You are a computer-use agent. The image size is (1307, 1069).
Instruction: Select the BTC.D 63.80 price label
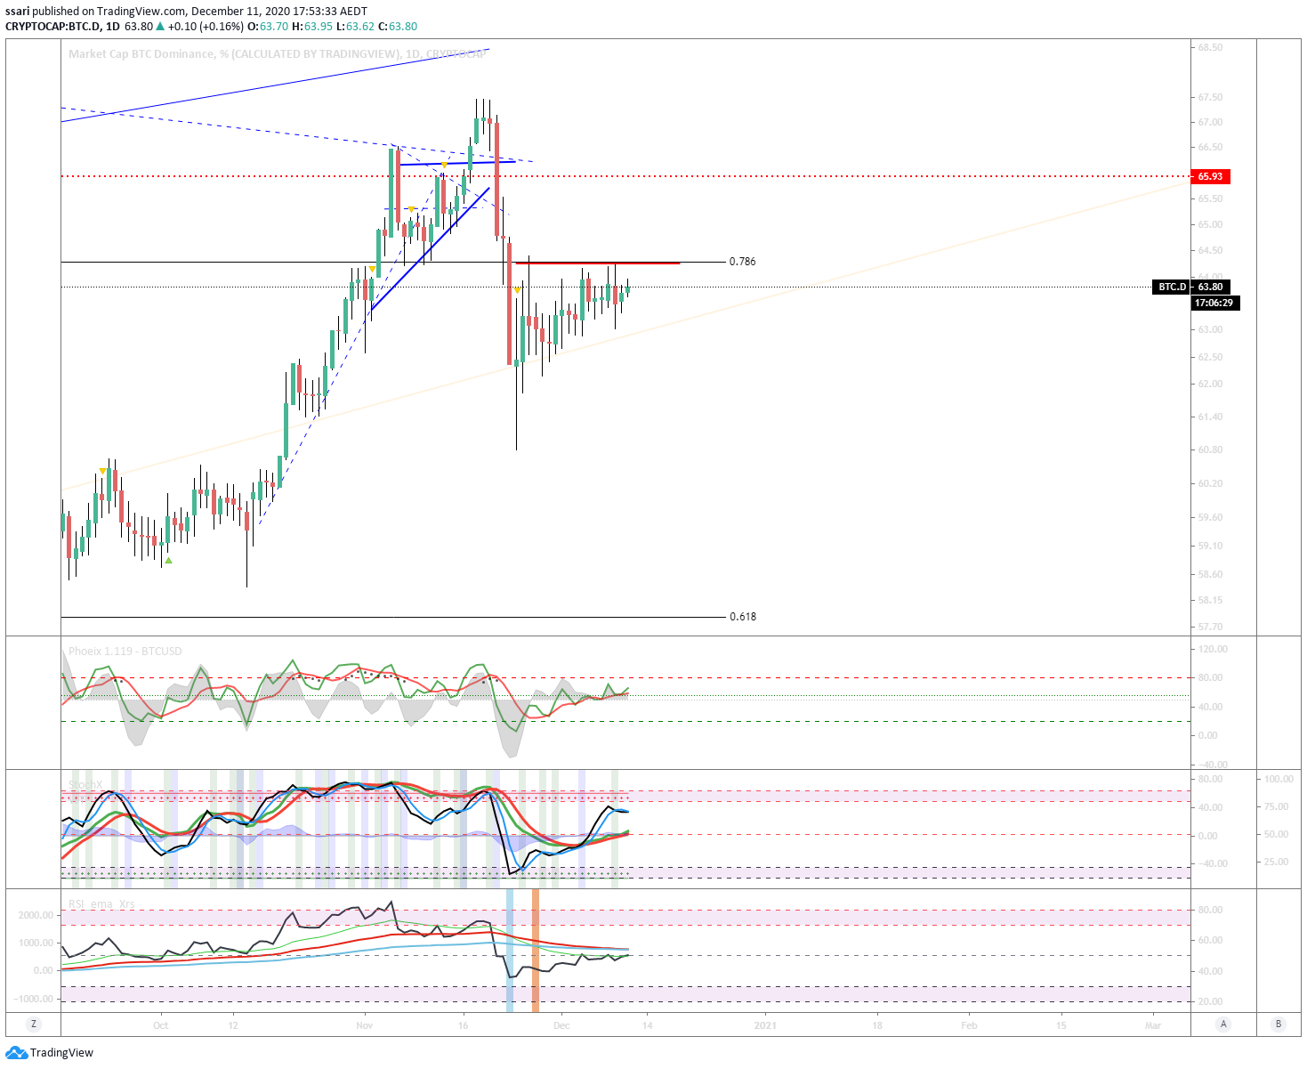tap(1190, 287)
